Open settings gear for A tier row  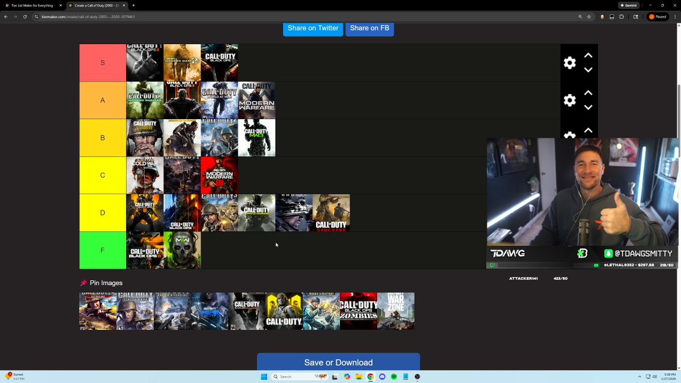pyautogui.click(x=570, y=100)
